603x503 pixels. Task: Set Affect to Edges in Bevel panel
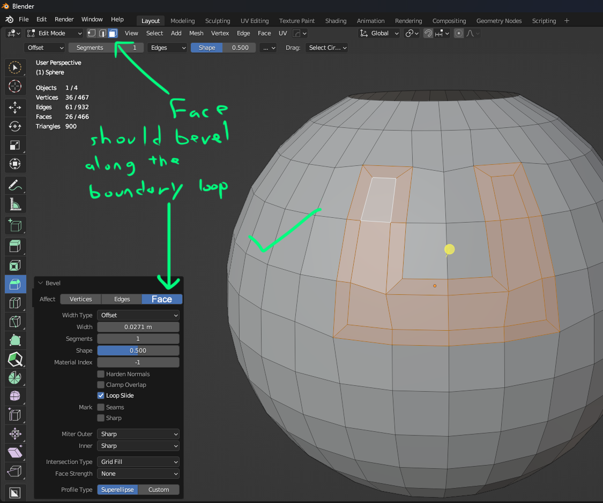click(122, 299)
